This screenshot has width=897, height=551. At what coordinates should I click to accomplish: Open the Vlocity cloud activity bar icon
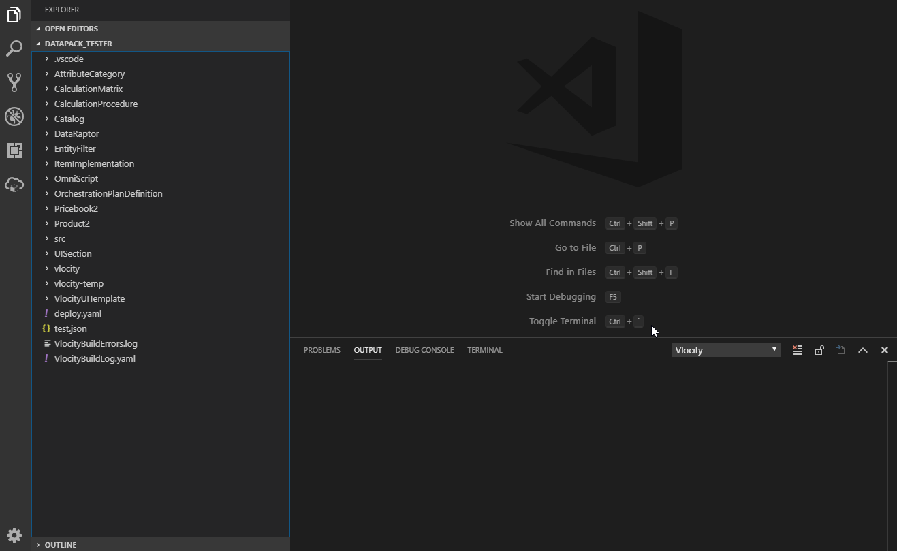coord(14,185)
